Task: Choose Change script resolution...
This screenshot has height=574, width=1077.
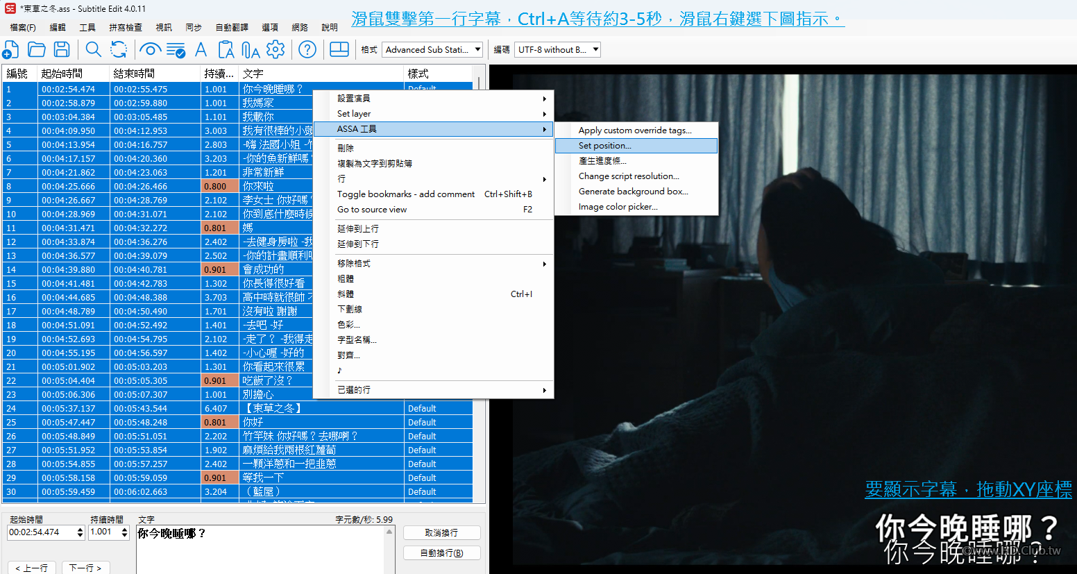Action: (x=636, y=176)
